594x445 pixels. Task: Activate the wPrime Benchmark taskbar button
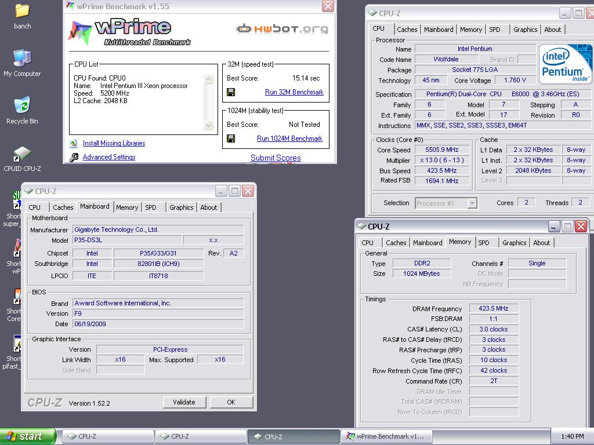(386, 437)
